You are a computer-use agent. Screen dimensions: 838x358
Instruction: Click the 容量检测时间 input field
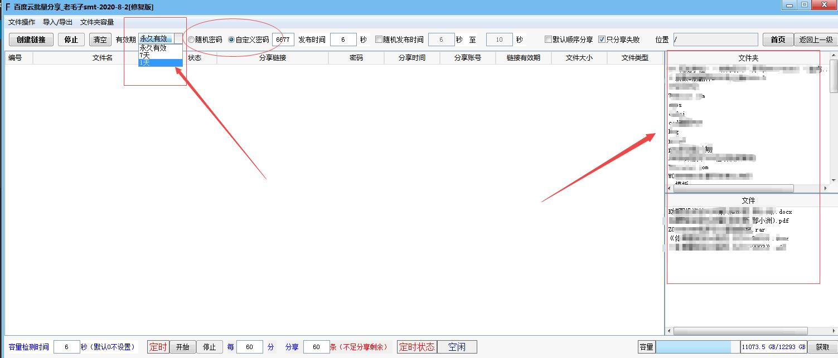click(x=66, y=347)
